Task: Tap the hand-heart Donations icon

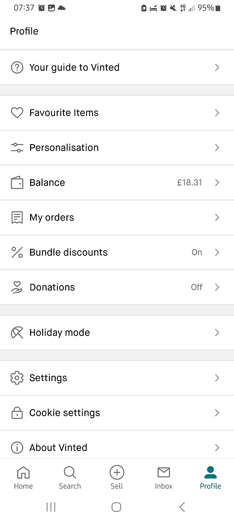Action: [17, 287]
